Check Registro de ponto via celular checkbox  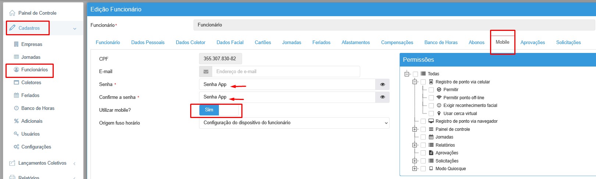423,82
